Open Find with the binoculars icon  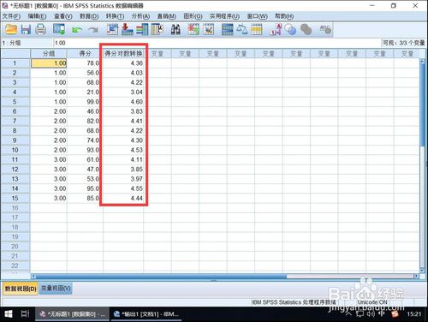point(175,29)
